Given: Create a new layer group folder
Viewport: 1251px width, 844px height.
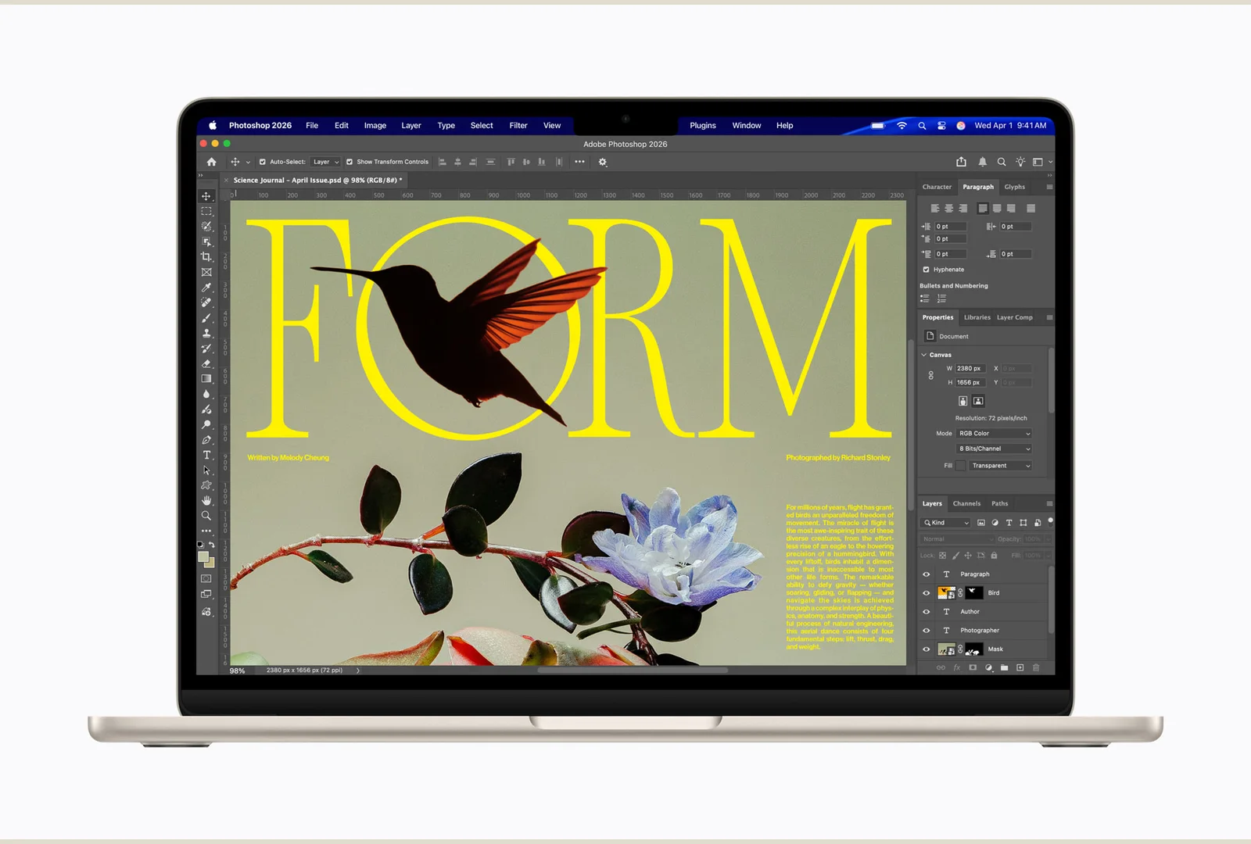Looking at the screenshot, I should click(1005, 667).
